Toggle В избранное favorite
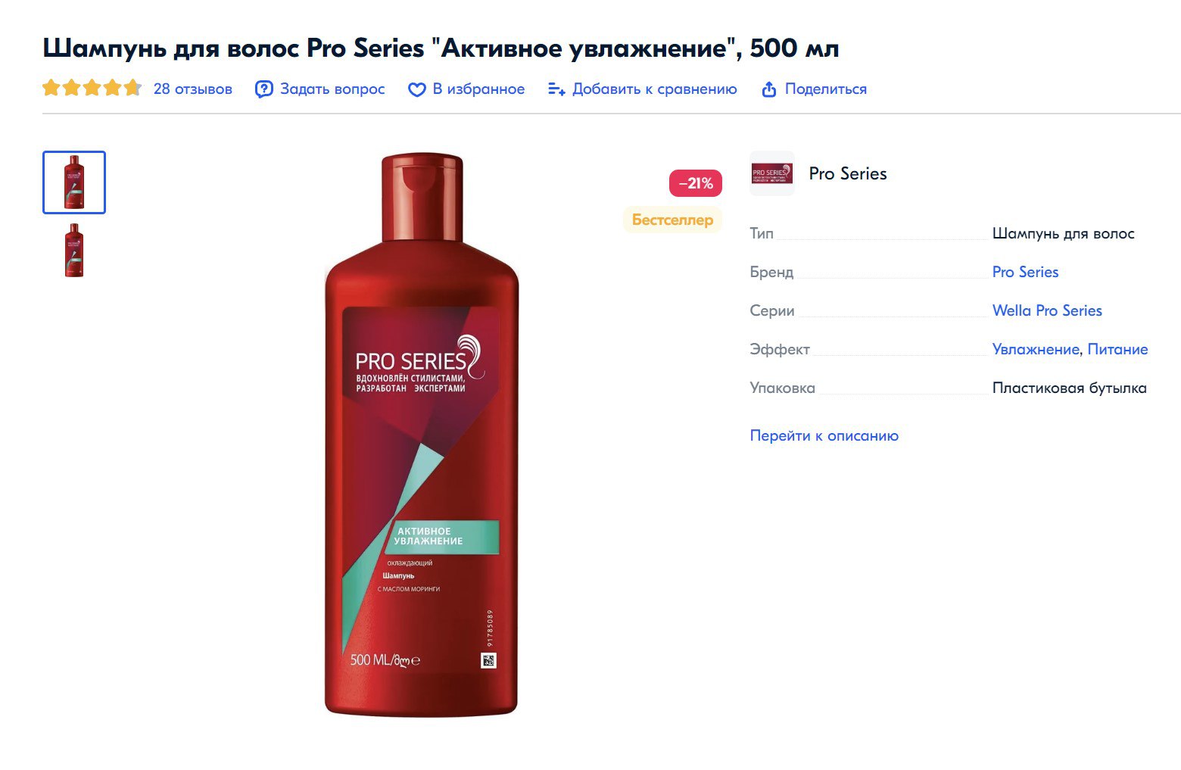The width and height of the screenshot is (1181, 770). point(478,89)
